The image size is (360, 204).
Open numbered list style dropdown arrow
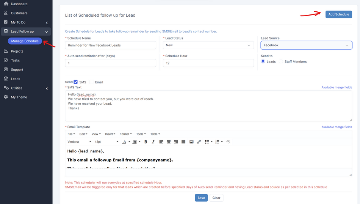coord(222,142)
